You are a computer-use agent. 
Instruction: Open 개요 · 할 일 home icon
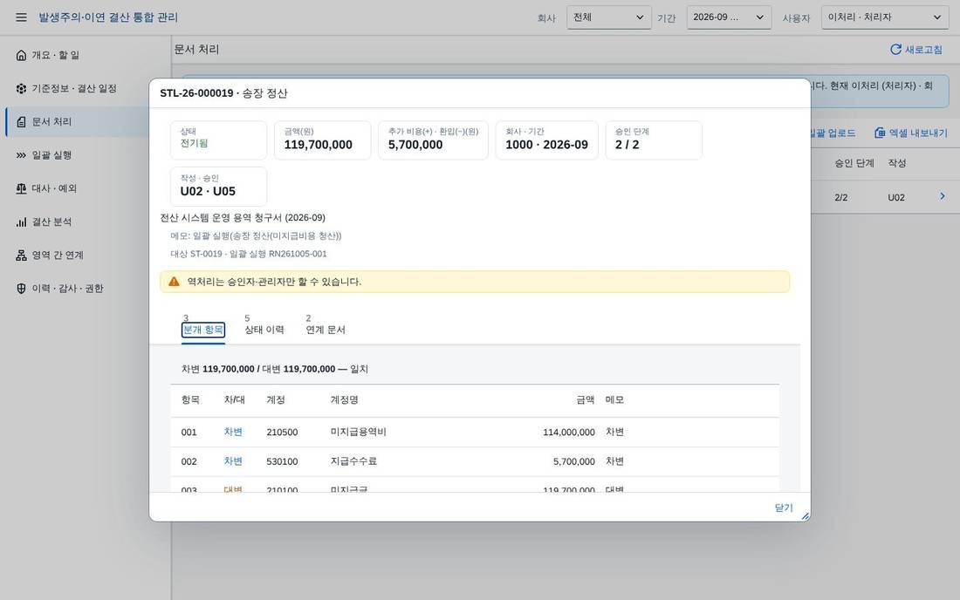tap(22, 55)
